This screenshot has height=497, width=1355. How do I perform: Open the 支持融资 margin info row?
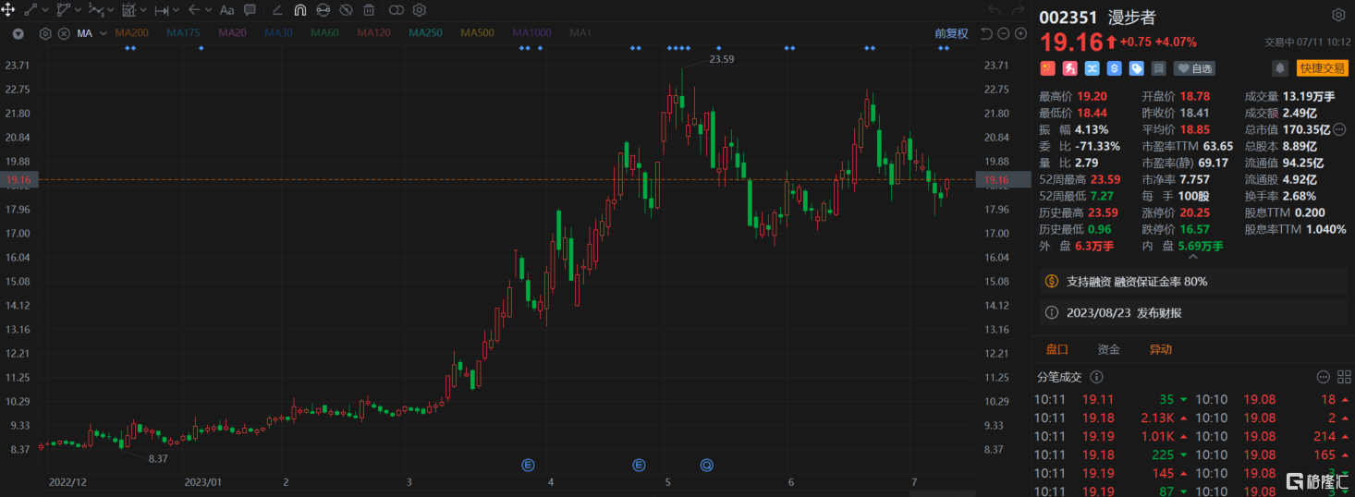(1193, 281)
